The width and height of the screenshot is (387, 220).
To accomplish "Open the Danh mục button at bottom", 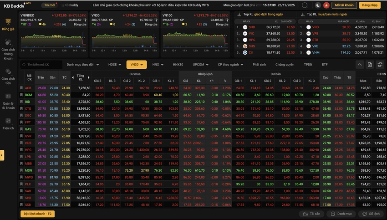I will click(342, 214).
